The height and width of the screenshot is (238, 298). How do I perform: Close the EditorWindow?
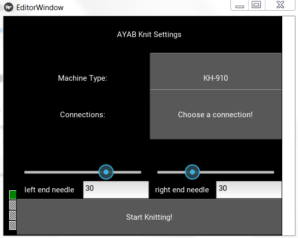280,5
